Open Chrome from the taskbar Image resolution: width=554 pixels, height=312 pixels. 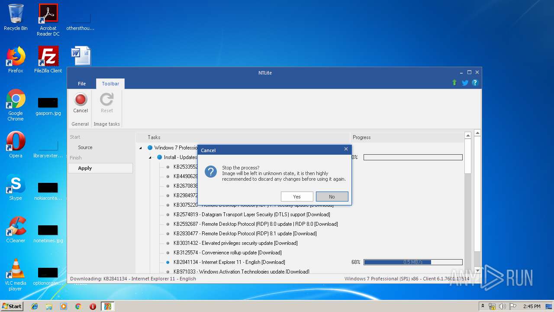(78, 306)
